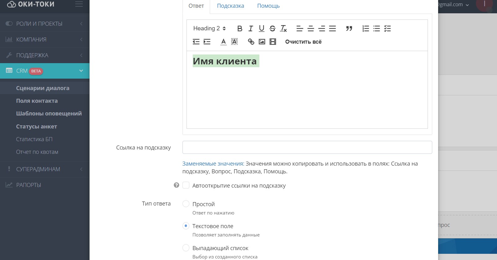497x260 pixels.
Task: Apply underline formatting
Action: (x=262, y=28)
